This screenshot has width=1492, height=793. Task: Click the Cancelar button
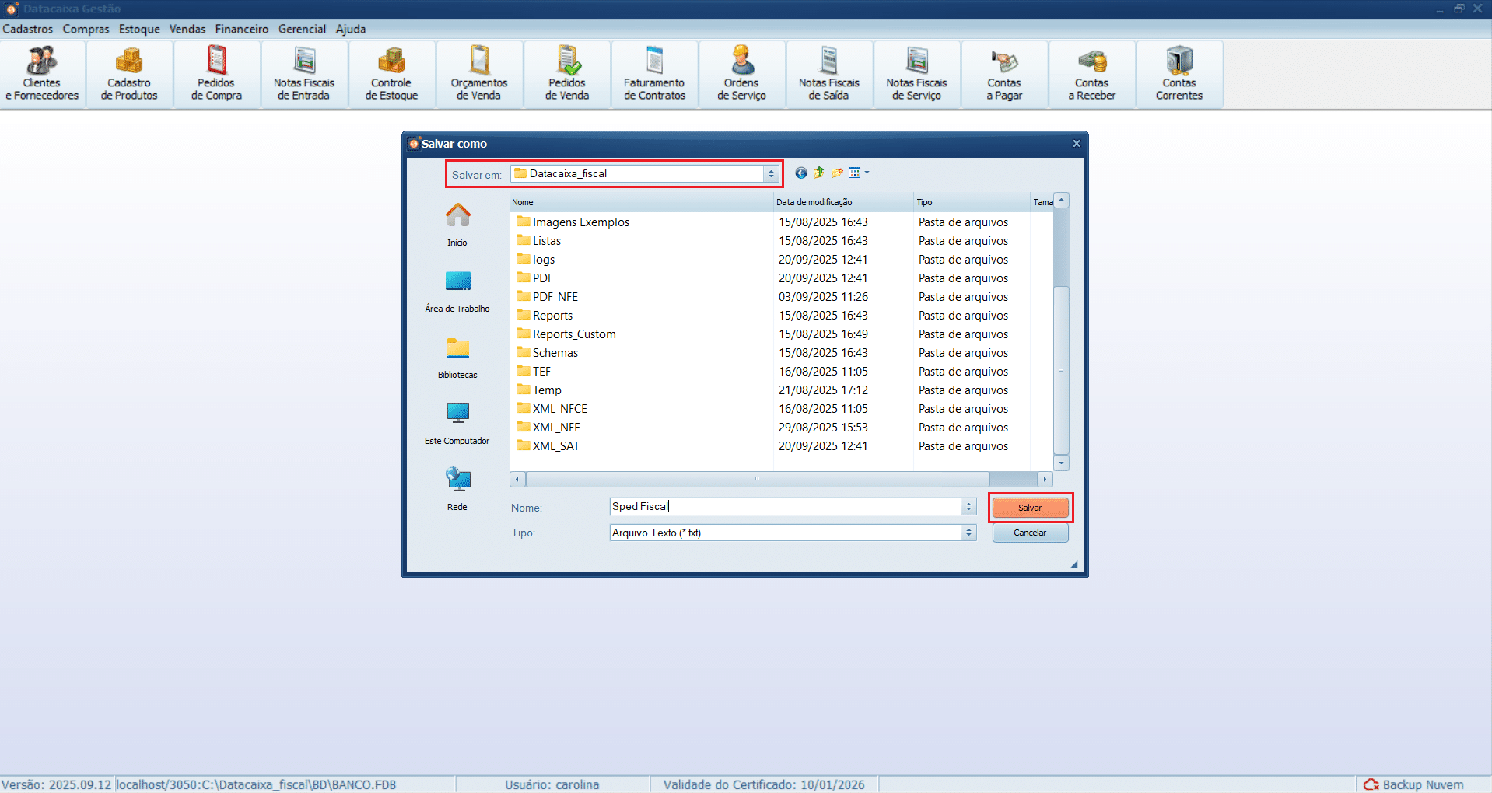pos(1030,533)
